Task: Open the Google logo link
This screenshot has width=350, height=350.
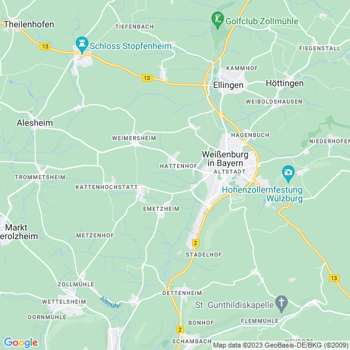Action: point(21,343)
